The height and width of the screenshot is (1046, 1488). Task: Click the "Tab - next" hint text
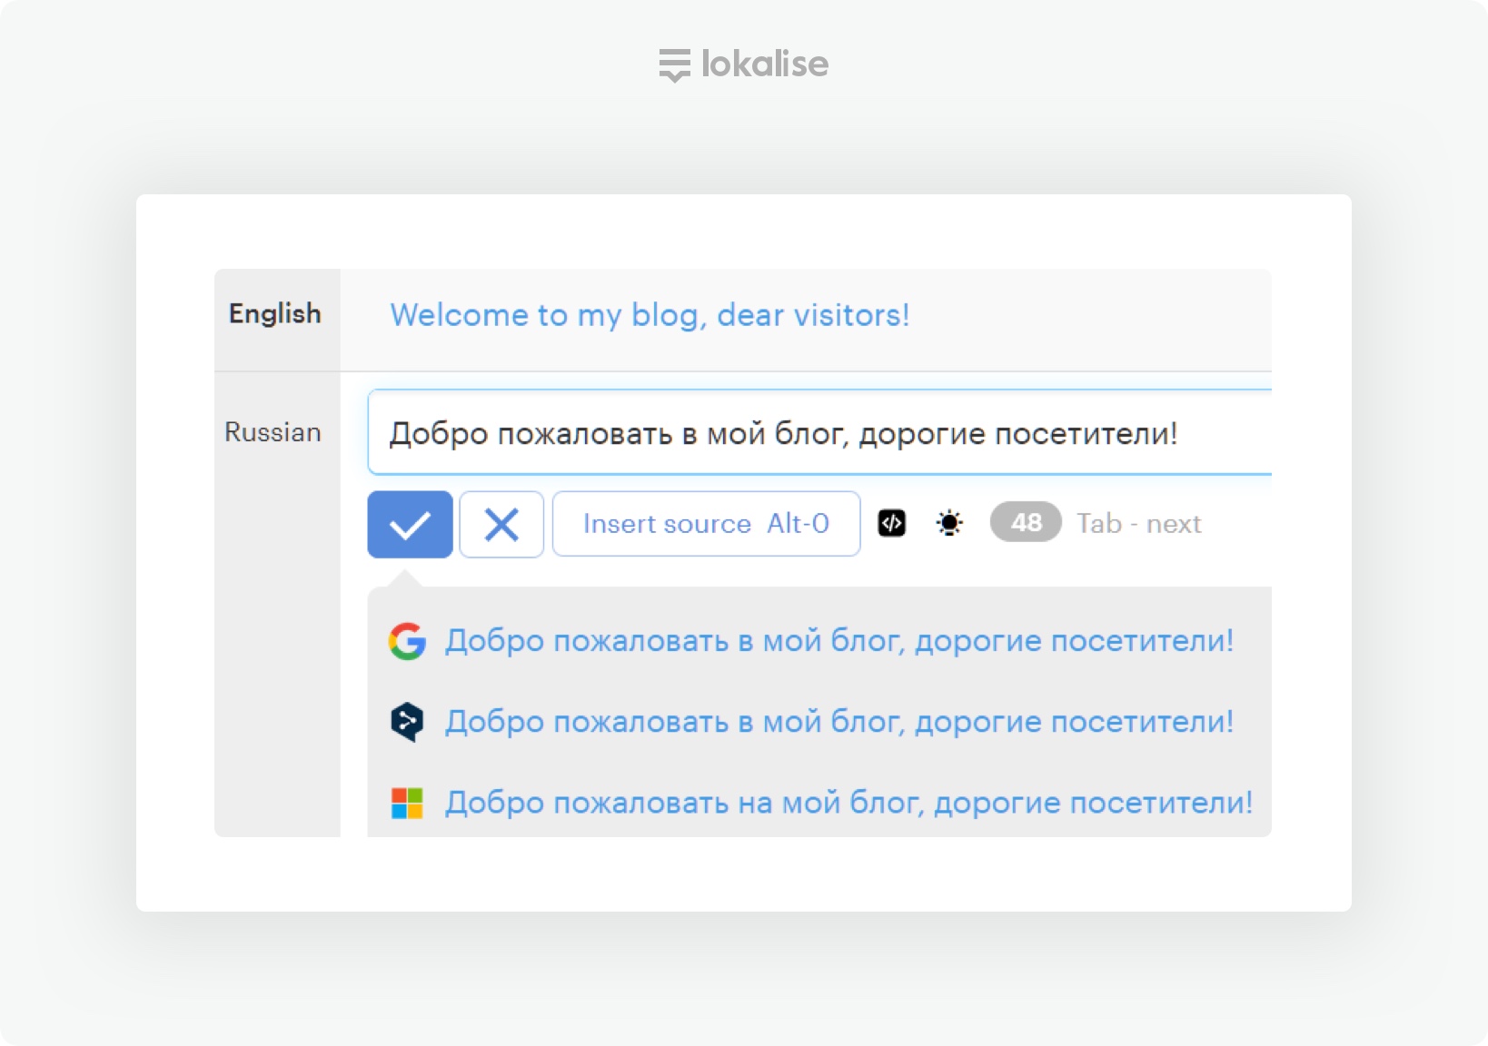pos(1139,523)
